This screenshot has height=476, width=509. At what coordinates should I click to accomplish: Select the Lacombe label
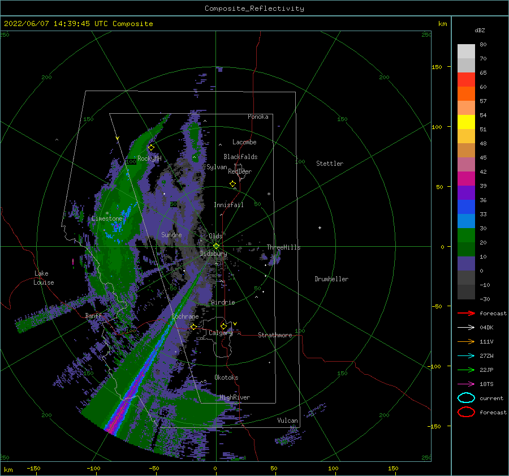coord(244,142)
